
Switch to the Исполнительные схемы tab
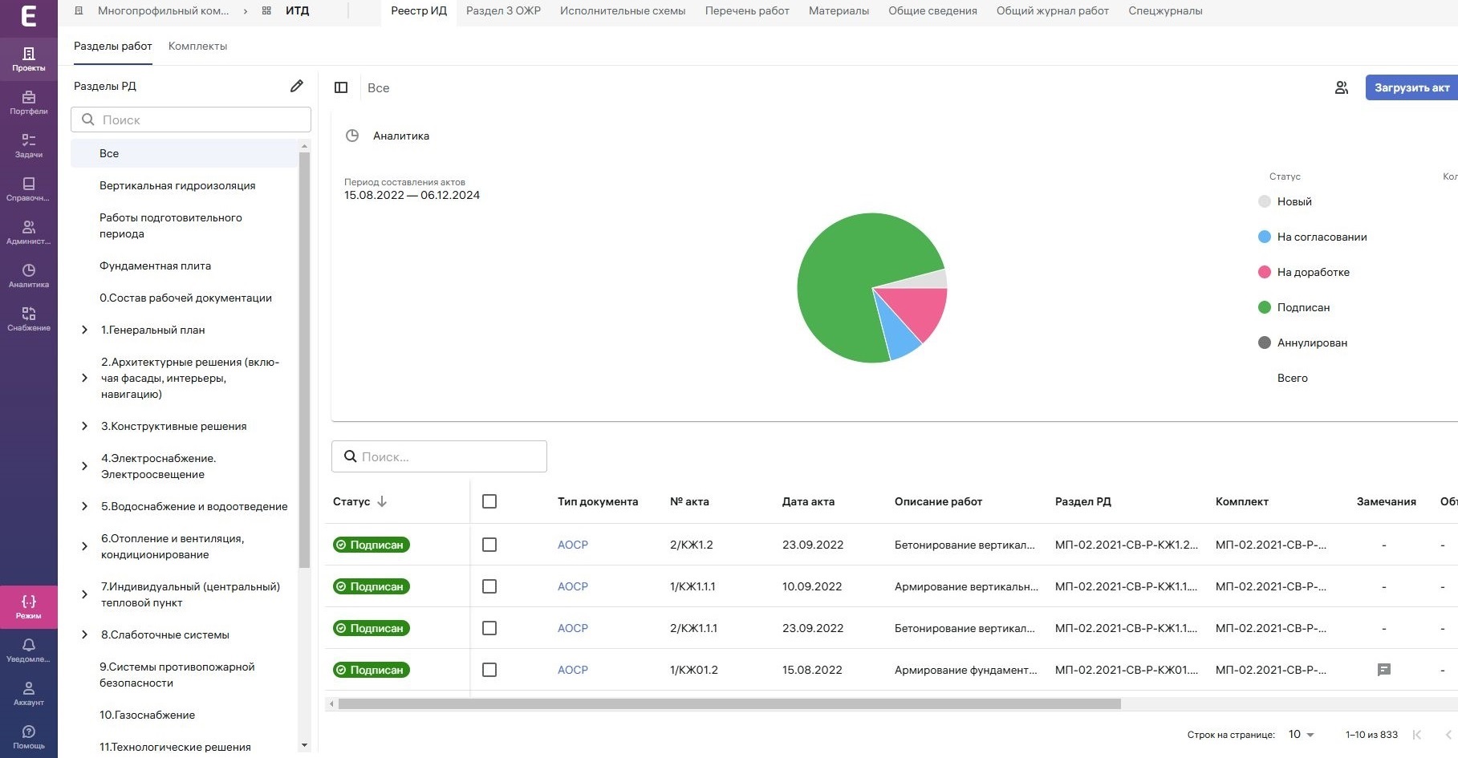(x=622, y=11)
